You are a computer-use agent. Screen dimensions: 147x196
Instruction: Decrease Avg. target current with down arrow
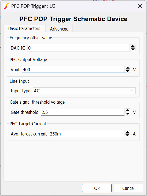pyautogui.click(x=127, y=135)
